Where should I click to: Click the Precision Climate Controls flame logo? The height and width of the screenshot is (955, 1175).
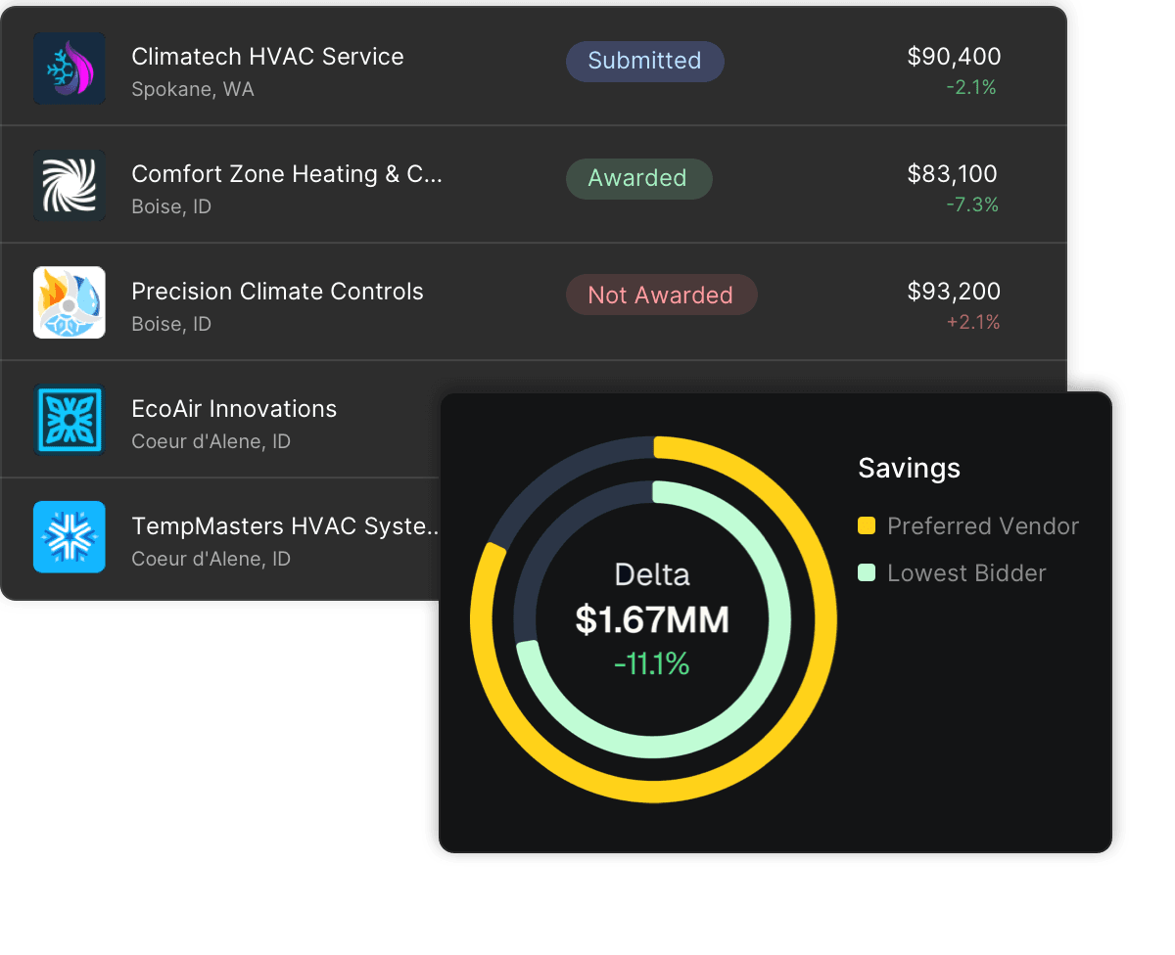point(70,303)
